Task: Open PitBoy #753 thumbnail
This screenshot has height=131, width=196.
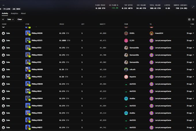Action: point(28,48)
